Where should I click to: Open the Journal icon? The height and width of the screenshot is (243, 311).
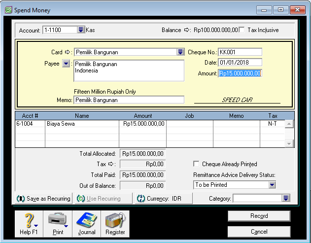click(x=87, y=224)
